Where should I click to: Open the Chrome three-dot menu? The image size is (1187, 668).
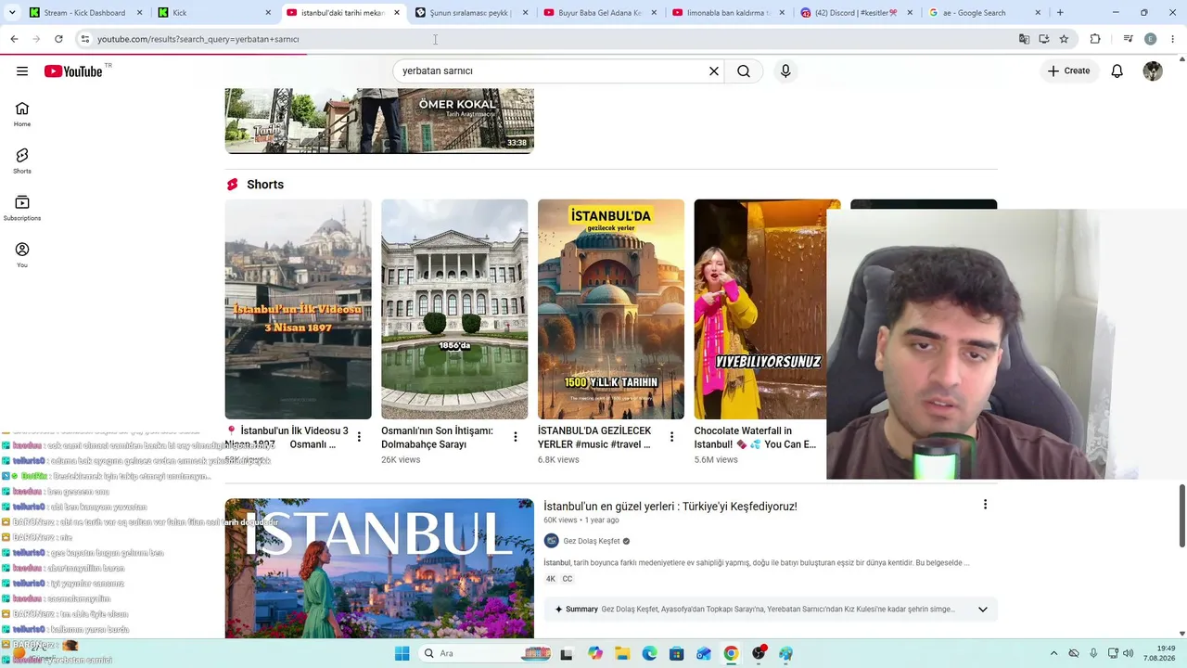[1173, 39]
